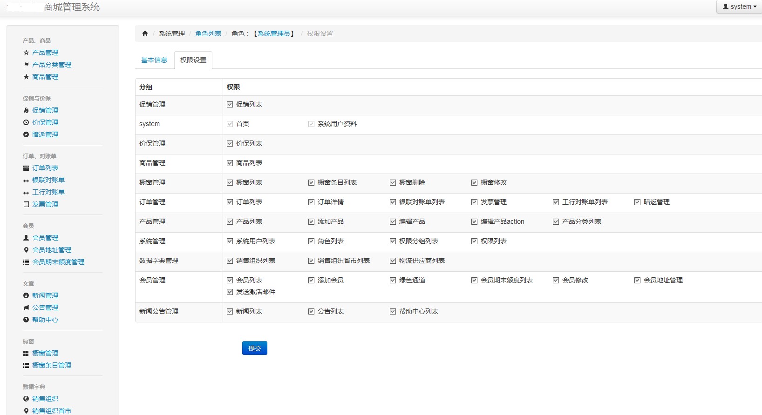The height and width of the screenshot is (415, 762).
Task: Toggle 编辑产品action checkbox
Action: click(474, 222)
